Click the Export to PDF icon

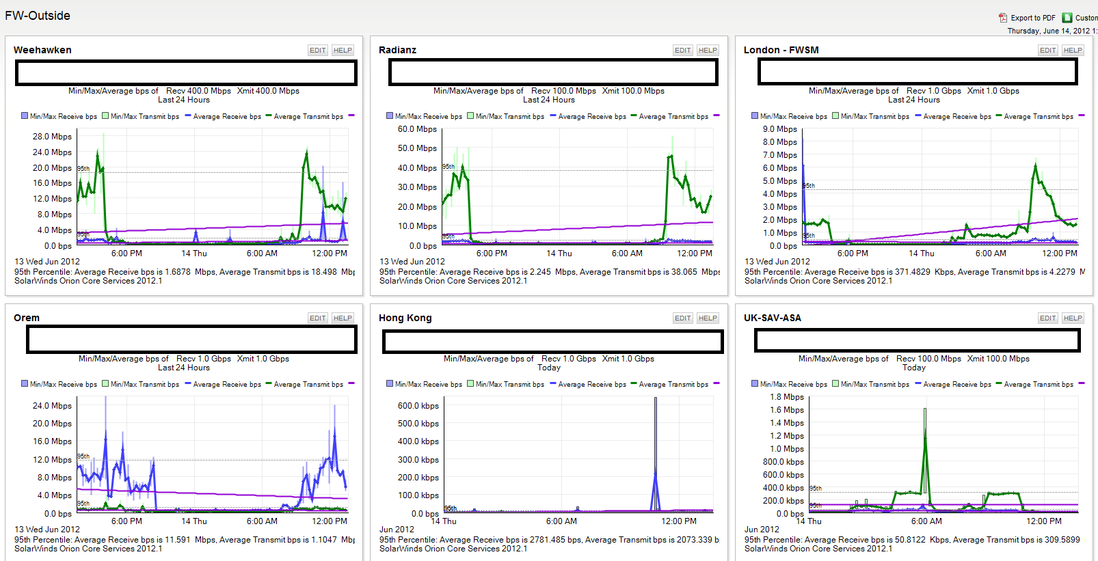(1003, 18)
